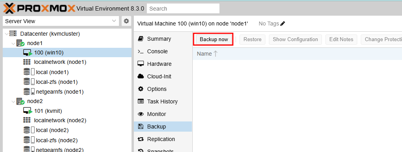The height and width of the screenshot is (152, 402).
Task: Open the Console tab
Action: pyautogui.click(x=163, y=51)
